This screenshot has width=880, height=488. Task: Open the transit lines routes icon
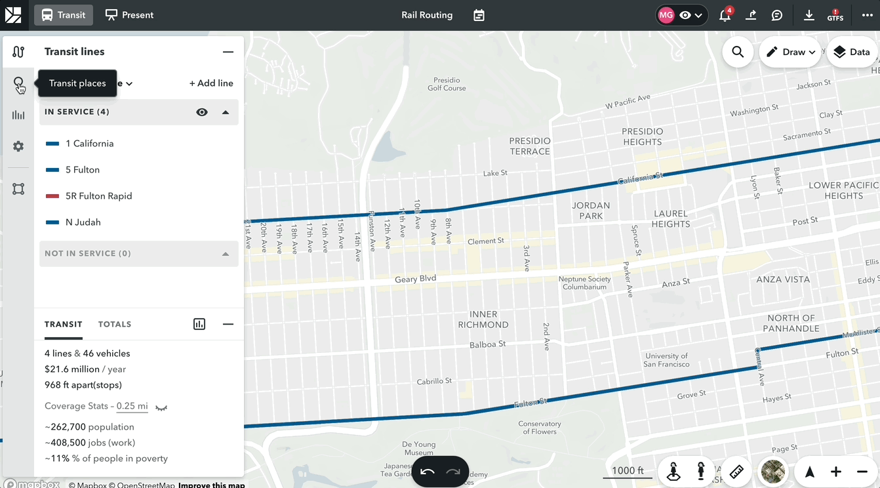coord(18,52)
